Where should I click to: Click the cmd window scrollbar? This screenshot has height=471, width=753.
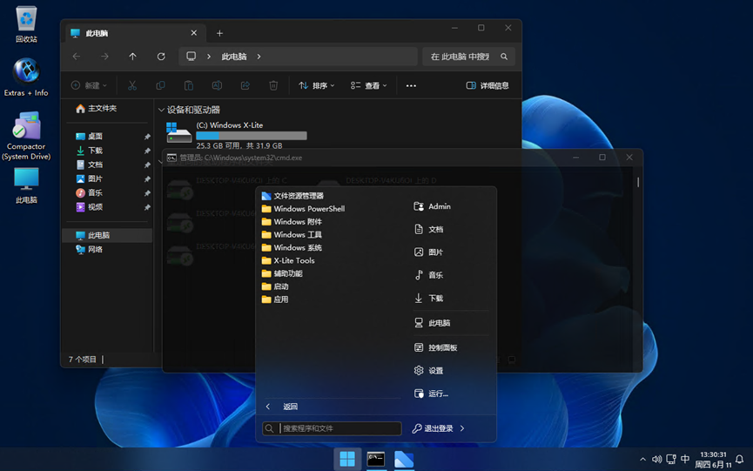click(638, 183)
